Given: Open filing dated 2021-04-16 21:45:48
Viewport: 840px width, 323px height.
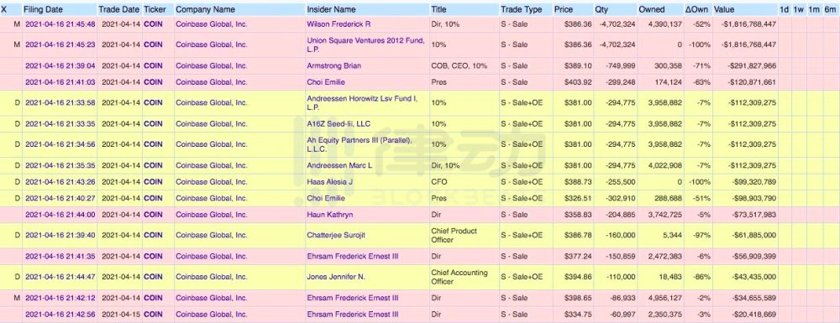Looking at the screenshot, I should pyautogui.click(x=60, y=24).
